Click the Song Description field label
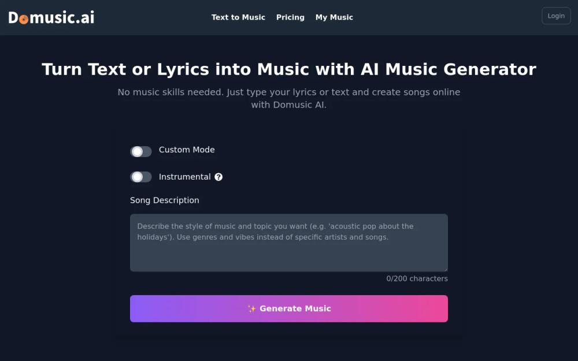The height and width of the screenshot is (361, 578). click(x=164, y=200)
